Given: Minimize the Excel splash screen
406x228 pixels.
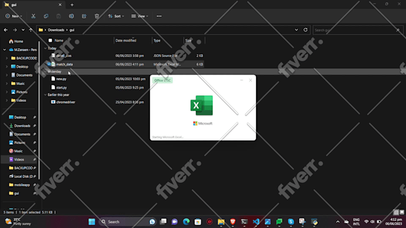Looking at the screenshot, I should (242, 80).
